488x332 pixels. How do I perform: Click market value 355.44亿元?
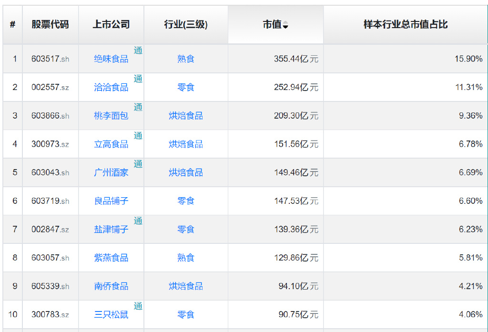click(296, 59)
